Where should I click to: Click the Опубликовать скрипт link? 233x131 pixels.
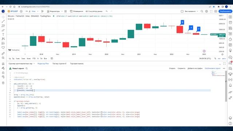213,68
